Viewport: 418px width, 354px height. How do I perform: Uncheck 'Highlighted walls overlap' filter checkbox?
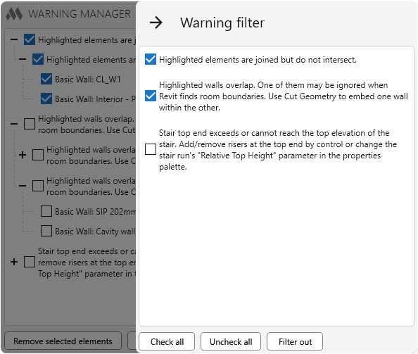[x=151, y=96]
